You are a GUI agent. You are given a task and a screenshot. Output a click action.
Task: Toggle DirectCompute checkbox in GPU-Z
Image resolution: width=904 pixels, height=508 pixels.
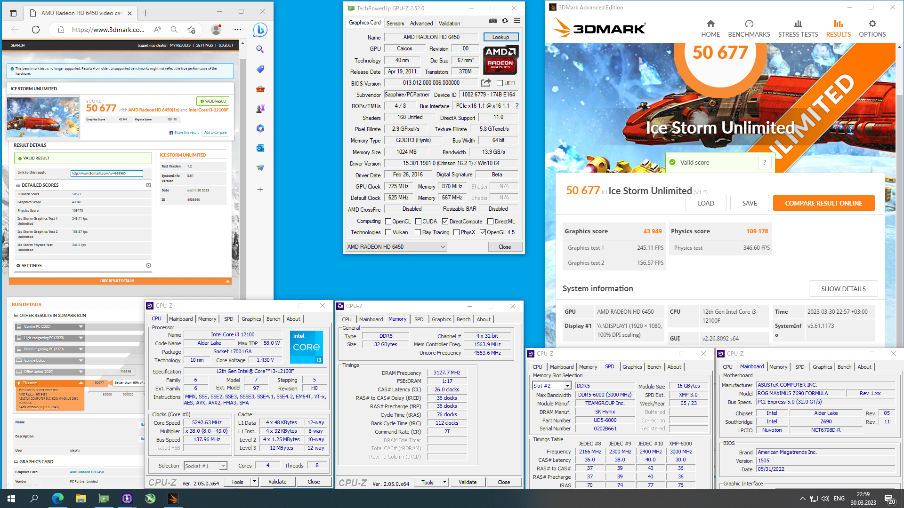[445, 222]
